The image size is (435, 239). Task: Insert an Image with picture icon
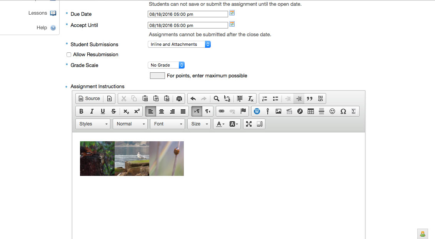[278, 111]
